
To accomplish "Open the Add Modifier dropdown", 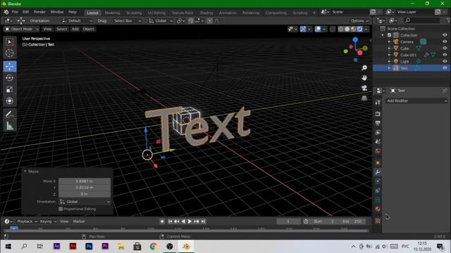I will pyautogui.click(x=416, y=101).
